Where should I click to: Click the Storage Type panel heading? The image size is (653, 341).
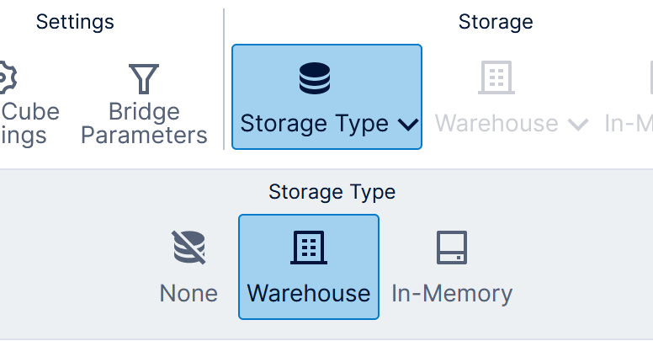click(332, 192)
